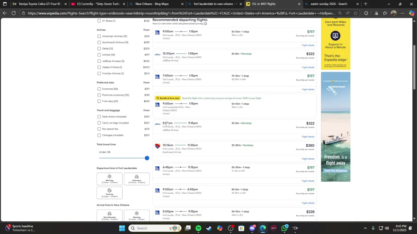Open Microsoft Store from the taskbar
The width and height of the screenshot is (417, 234).
click(x=241, y=228)
